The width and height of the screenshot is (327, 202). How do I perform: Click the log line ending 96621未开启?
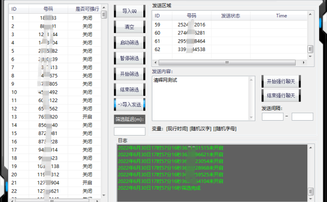pos(170,155)
